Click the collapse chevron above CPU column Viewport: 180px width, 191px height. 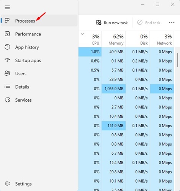pyautogui.click(x=82, y=34)
